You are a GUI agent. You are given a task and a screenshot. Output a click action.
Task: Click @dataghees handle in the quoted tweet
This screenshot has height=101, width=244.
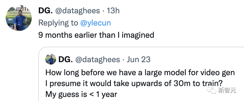(x=98, y=59)
